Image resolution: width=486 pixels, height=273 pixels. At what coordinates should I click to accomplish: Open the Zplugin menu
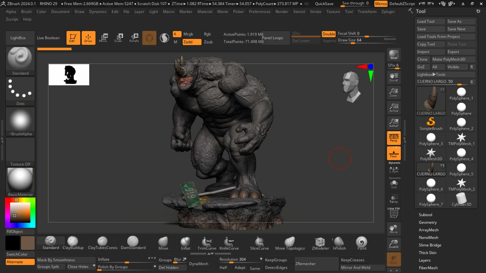coord(388,12)
